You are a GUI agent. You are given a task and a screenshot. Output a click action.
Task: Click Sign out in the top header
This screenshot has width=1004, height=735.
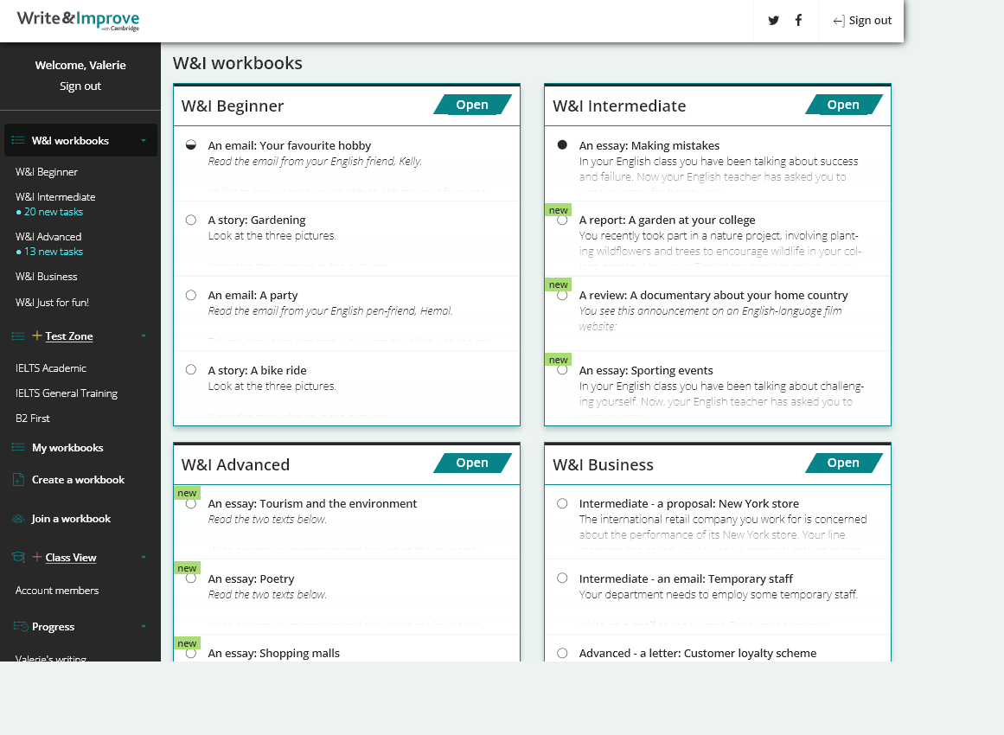(x=862, y=21)
